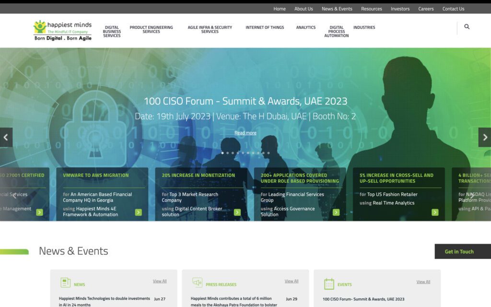The image size is (491, 307).
Task: Open Akshaya Patra Foundation press release
Action: tap(234, 302)
